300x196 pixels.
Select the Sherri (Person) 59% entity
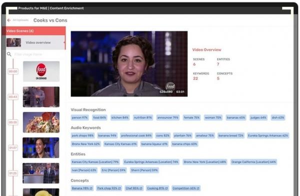(144, 170)
